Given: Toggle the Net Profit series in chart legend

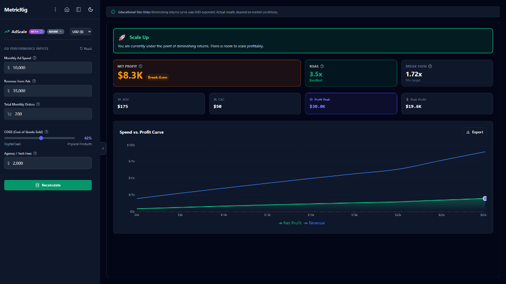Looking at the screenshot, I should tap(290, 223).
